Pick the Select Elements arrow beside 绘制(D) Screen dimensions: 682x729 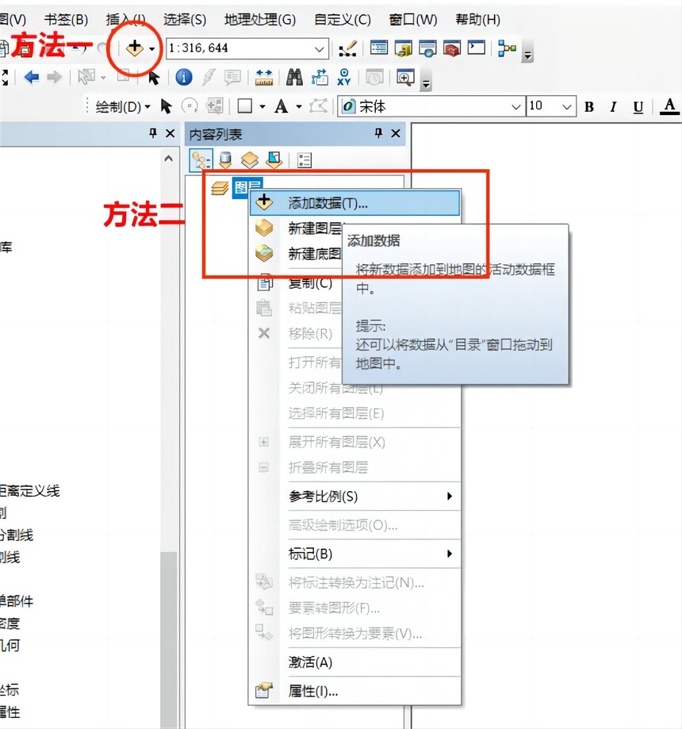(x=166, y=106)
